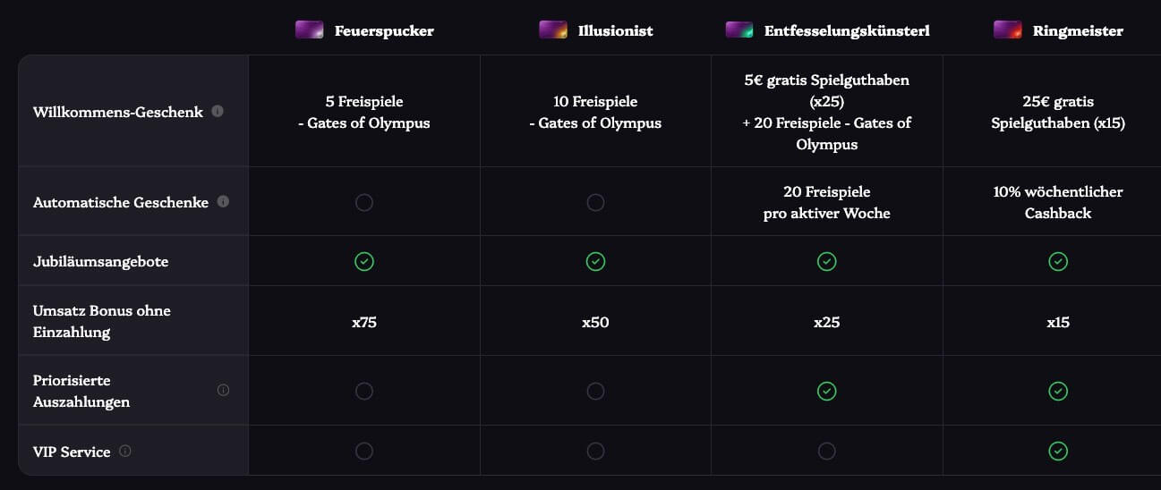Viewport: 1161px width, 490px height.
Task: Click the Illusionist card icon
Action: [x=552, y=30]
